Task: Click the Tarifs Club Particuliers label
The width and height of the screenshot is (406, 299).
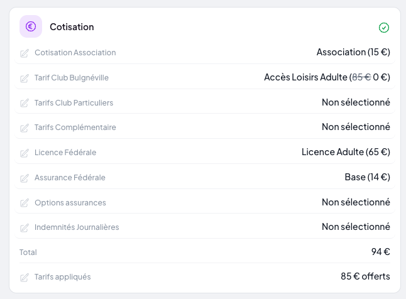Action: pyautogui.click(x=74, y=103)
